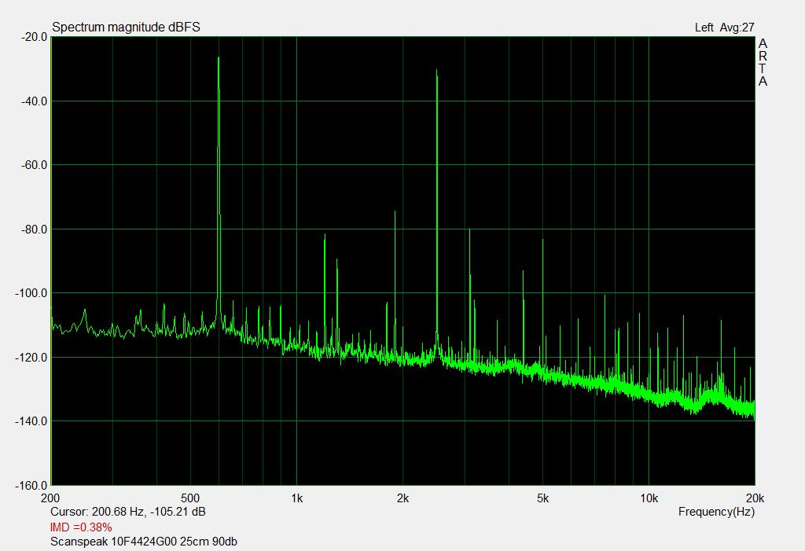Click the "-20.0" Y-axis label
805x551 pixels.
tap(33, 37)
